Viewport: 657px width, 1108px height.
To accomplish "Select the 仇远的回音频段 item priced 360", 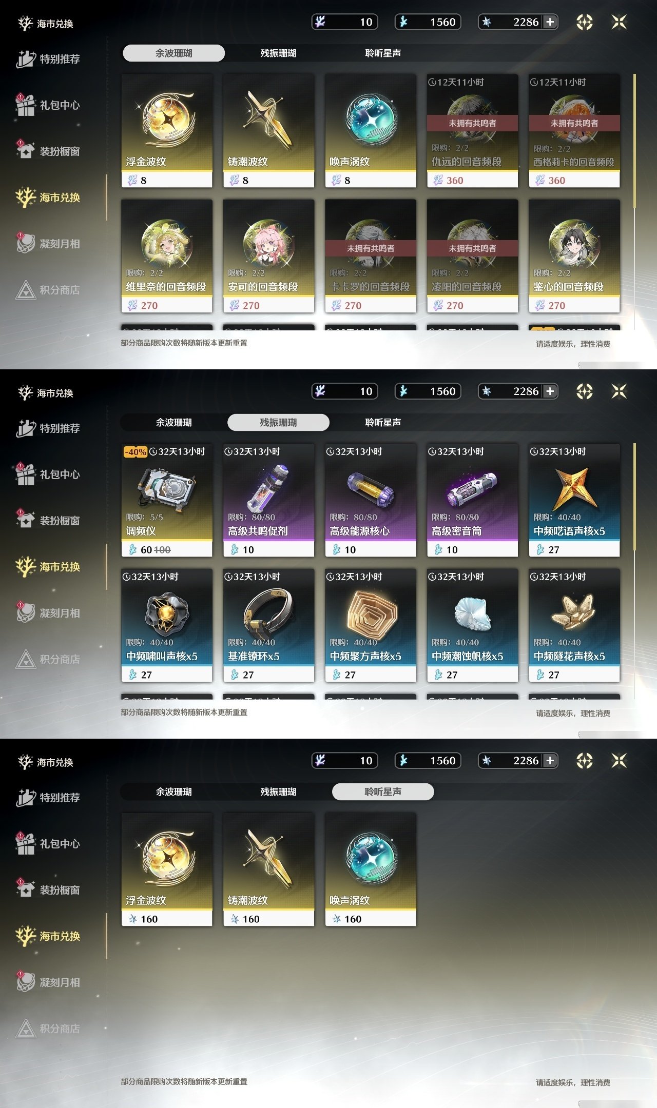I will coord(472,131).
